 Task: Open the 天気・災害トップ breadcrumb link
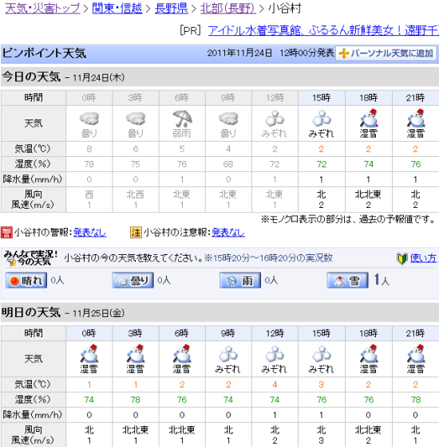point(43,8)
